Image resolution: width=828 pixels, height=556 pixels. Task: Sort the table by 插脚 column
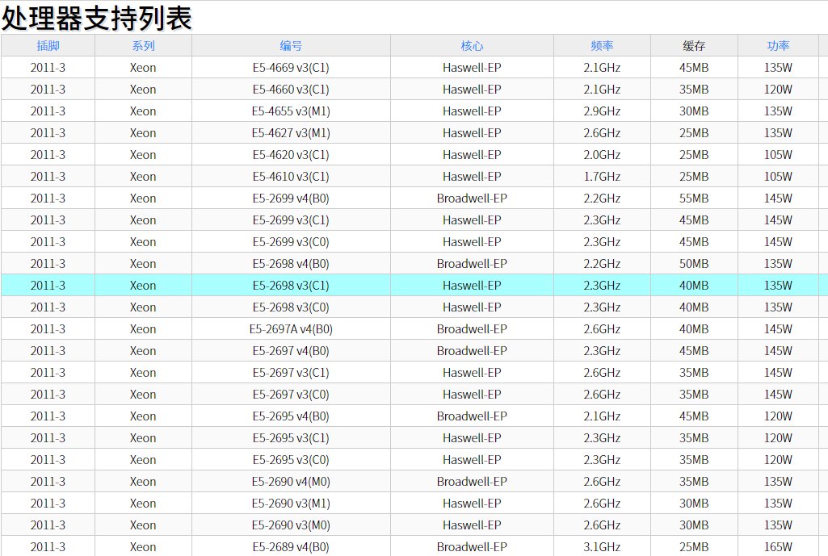point(48,45)
